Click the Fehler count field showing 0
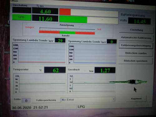Viewport: 156px width, 117px height. [26, 100]
